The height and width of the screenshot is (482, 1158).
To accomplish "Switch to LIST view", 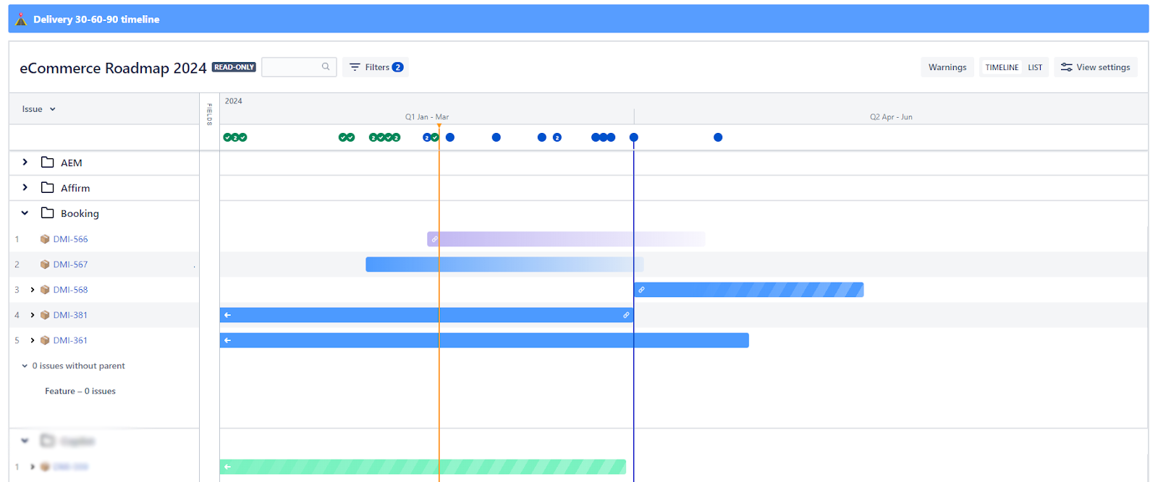I will click(x=1035, y=67).
